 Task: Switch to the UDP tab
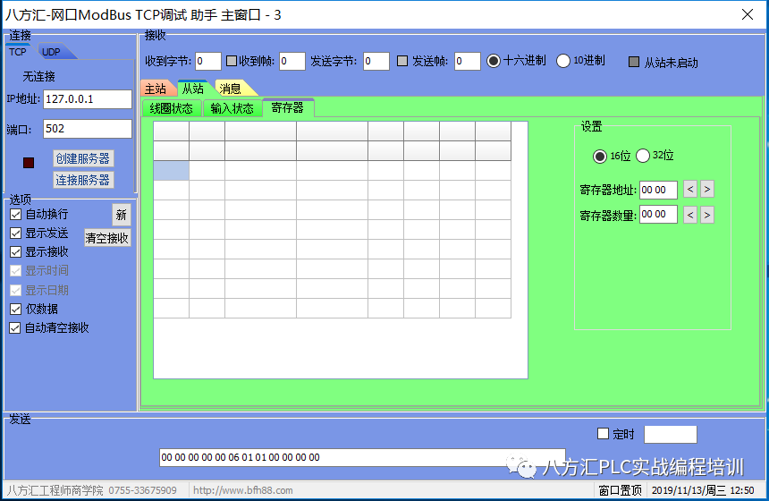tap(52, 52)
